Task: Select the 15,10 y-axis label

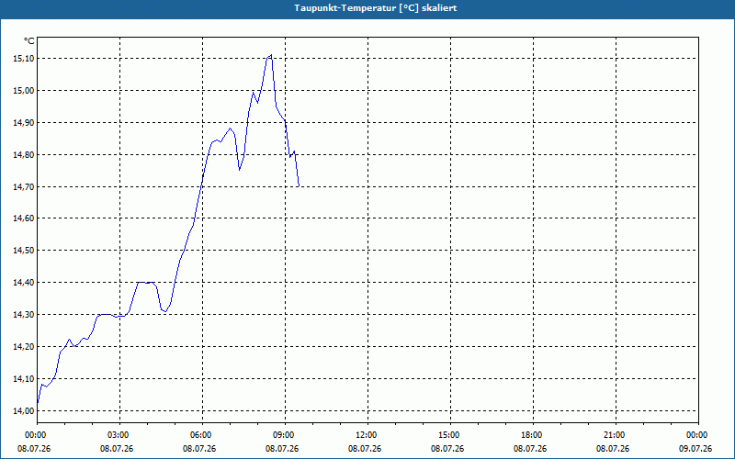Action: tap(23, 59)
